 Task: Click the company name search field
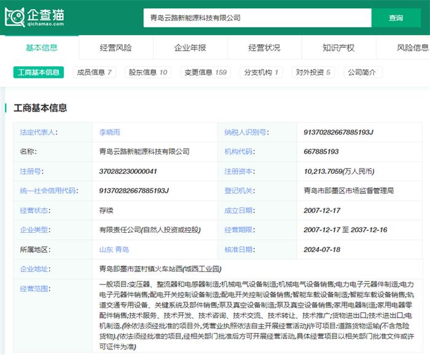(x=257, y=18)
